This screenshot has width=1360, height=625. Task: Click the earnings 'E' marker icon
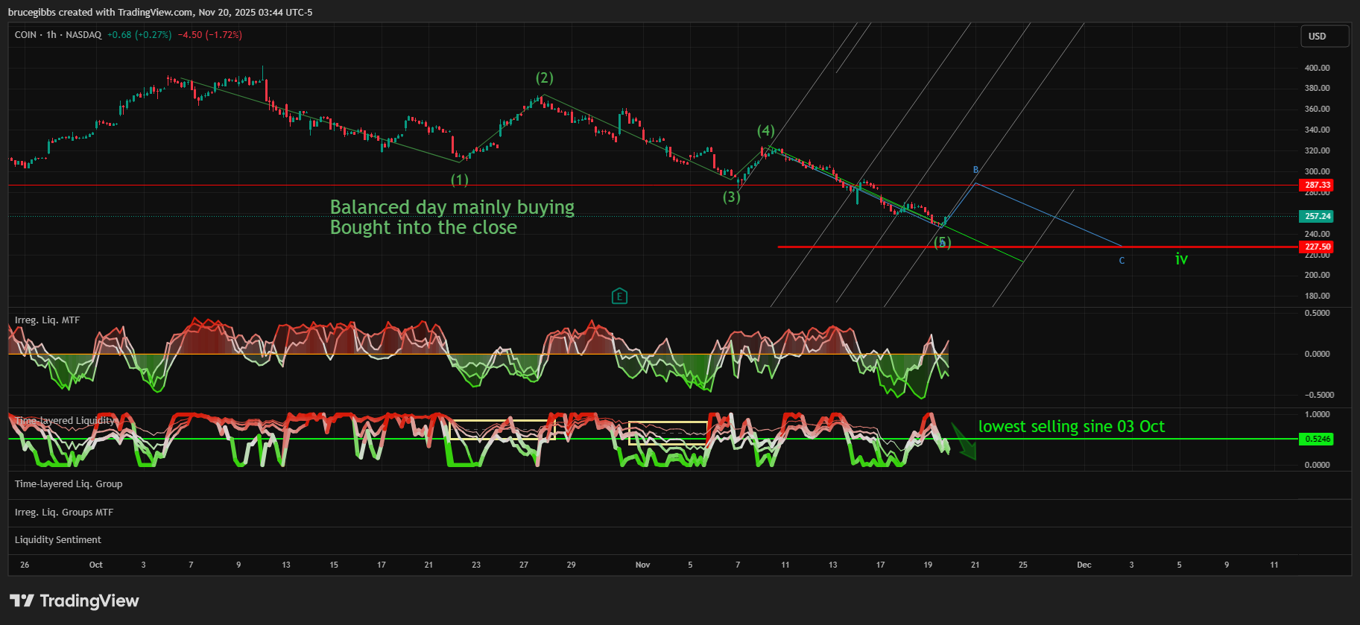(619, 296)
